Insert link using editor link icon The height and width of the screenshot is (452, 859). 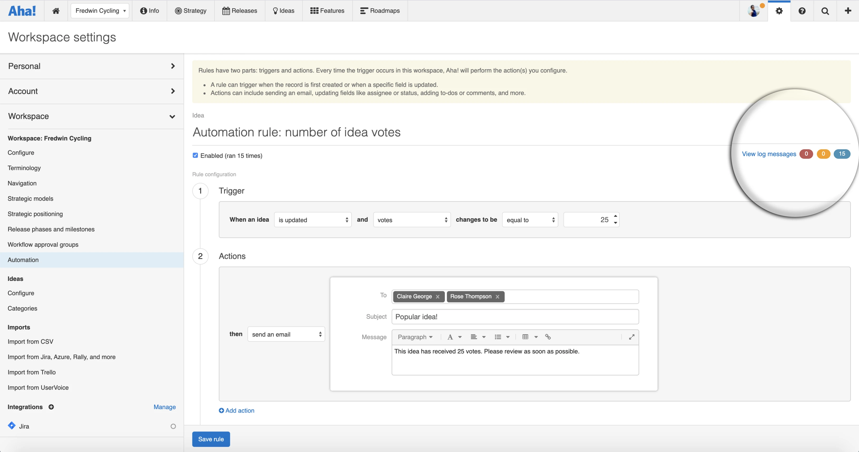tap(548, 337)
